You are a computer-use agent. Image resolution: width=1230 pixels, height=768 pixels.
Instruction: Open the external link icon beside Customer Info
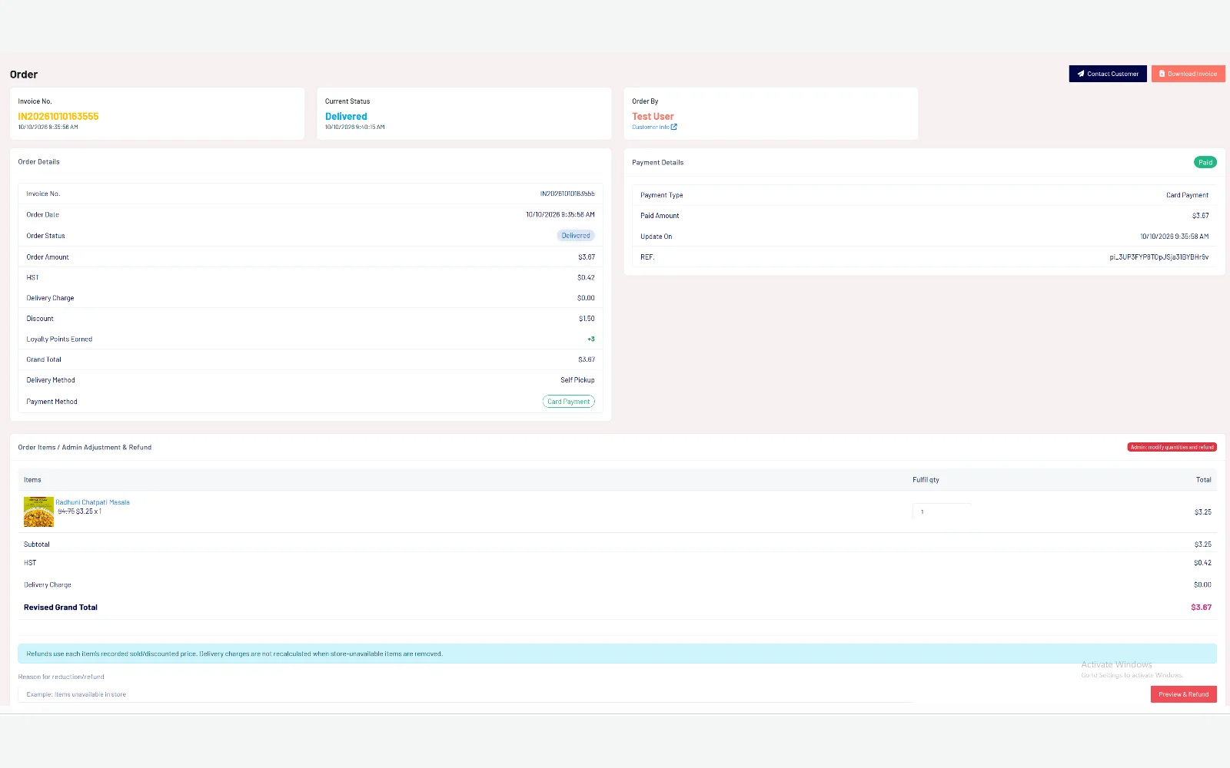pyautogui.click(x=674, y=127)
